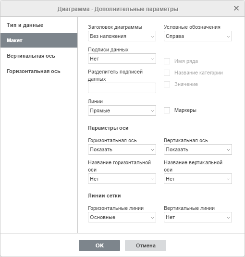Open the Линии dropdown showing Прямые
This screenshot has width=245, height=257.
pos(122,110)
